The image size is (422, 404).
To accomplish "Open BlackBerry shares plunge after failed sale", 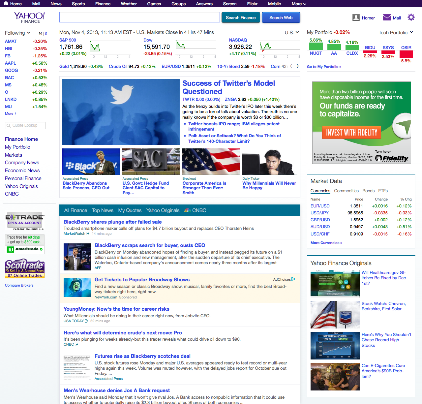I will pos(113,222).
